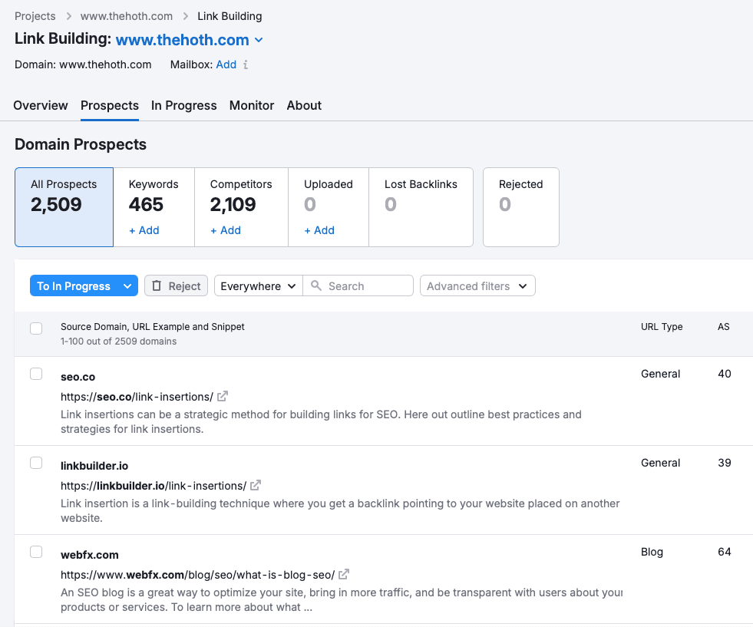Click + Add under Keywords
This screenshot has width=753, height=627.
[x=144, y=230]
